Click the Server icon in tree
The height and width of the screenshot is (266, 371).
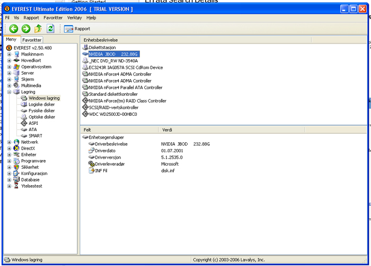coord(16,73)
